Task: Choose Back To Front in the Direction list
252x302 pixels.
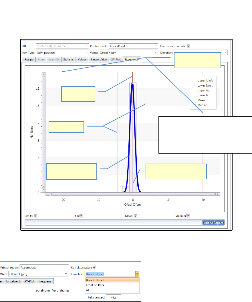Action: 112,280
